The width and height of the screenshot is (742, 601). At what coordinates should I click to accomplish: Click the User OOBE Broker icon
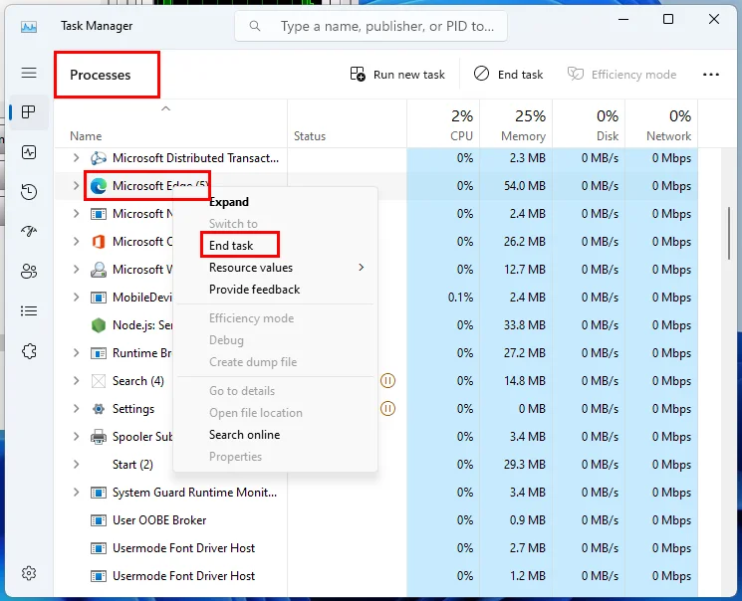(x=99, y=520)
